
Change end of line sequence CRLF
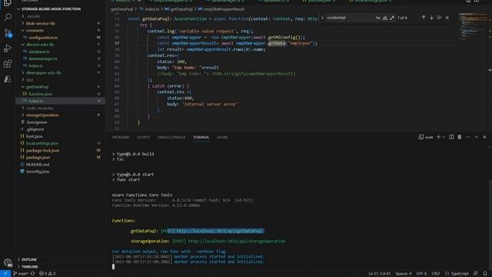tap(436, 274)
